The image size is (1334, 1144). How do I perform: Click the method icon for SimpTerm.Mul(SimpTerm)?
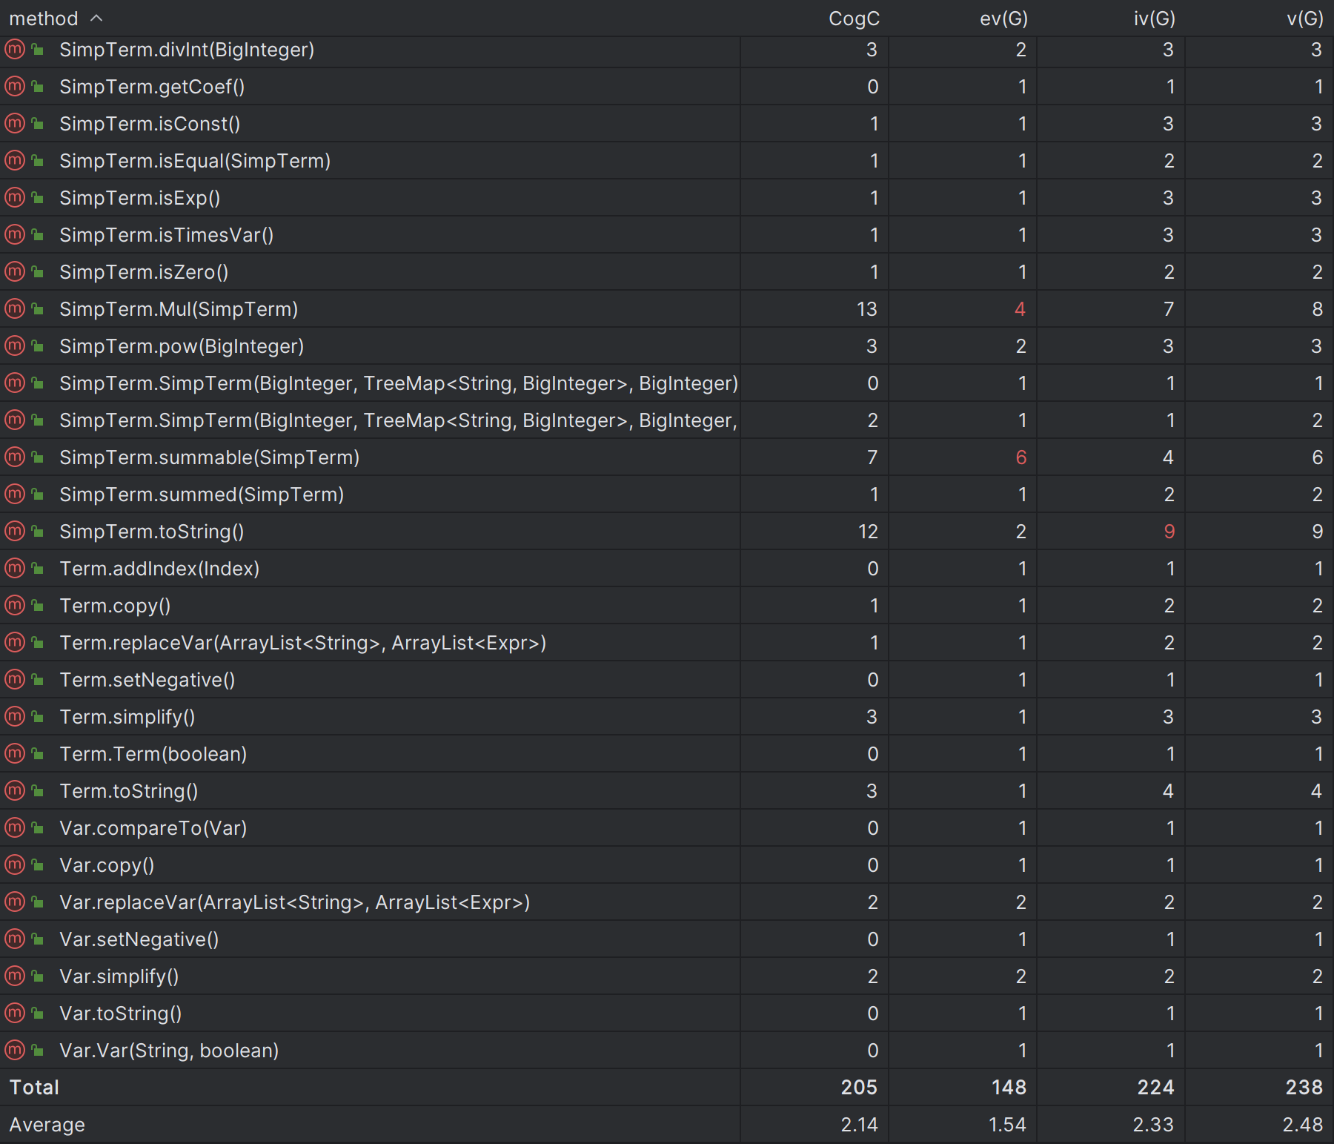[15, 309]
